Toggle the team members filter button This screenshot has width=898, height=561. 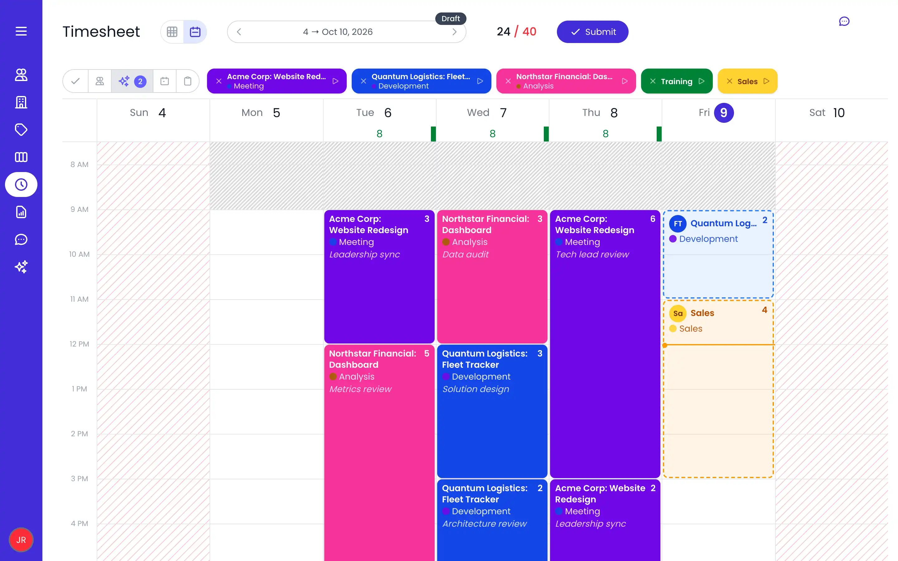click(x=100, y=81)
